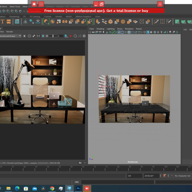Open Google Chrome from the taskbar
192x192 pixels.
coord(52,188)
